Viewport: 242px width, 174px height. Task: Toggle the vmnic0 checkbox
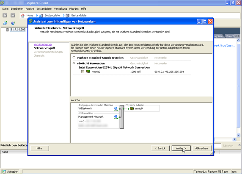click(x=82, y=72)
